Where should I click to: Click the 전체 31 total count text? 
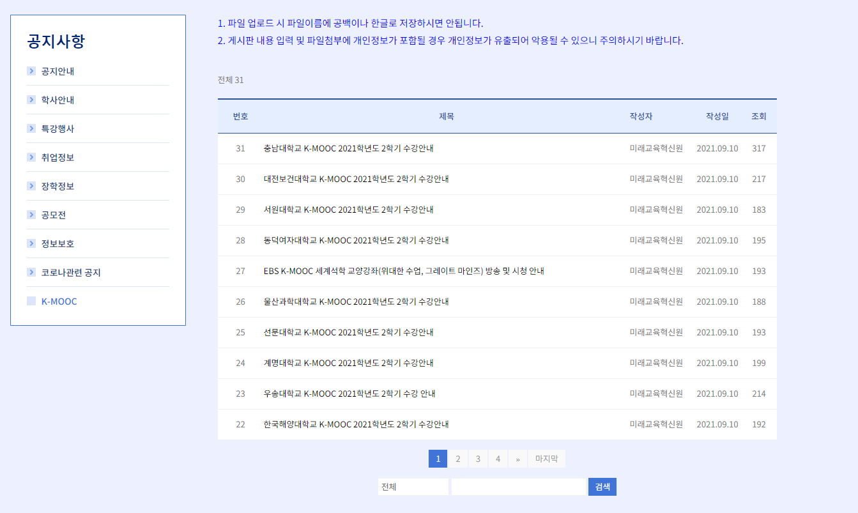coord(231,80)
